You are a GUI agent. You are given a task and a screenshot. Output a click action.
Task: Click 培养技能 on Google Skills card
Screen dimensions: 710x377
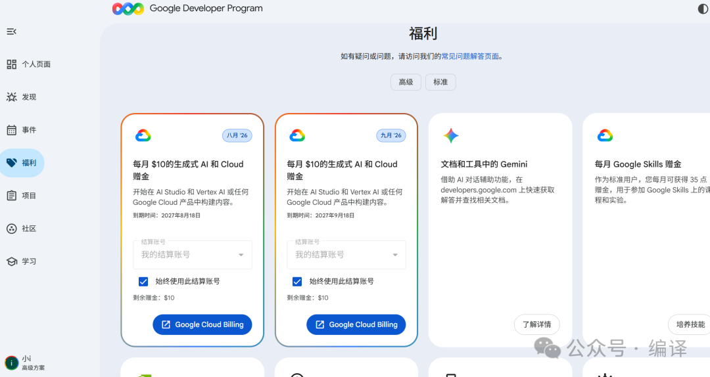click(690, 324)
